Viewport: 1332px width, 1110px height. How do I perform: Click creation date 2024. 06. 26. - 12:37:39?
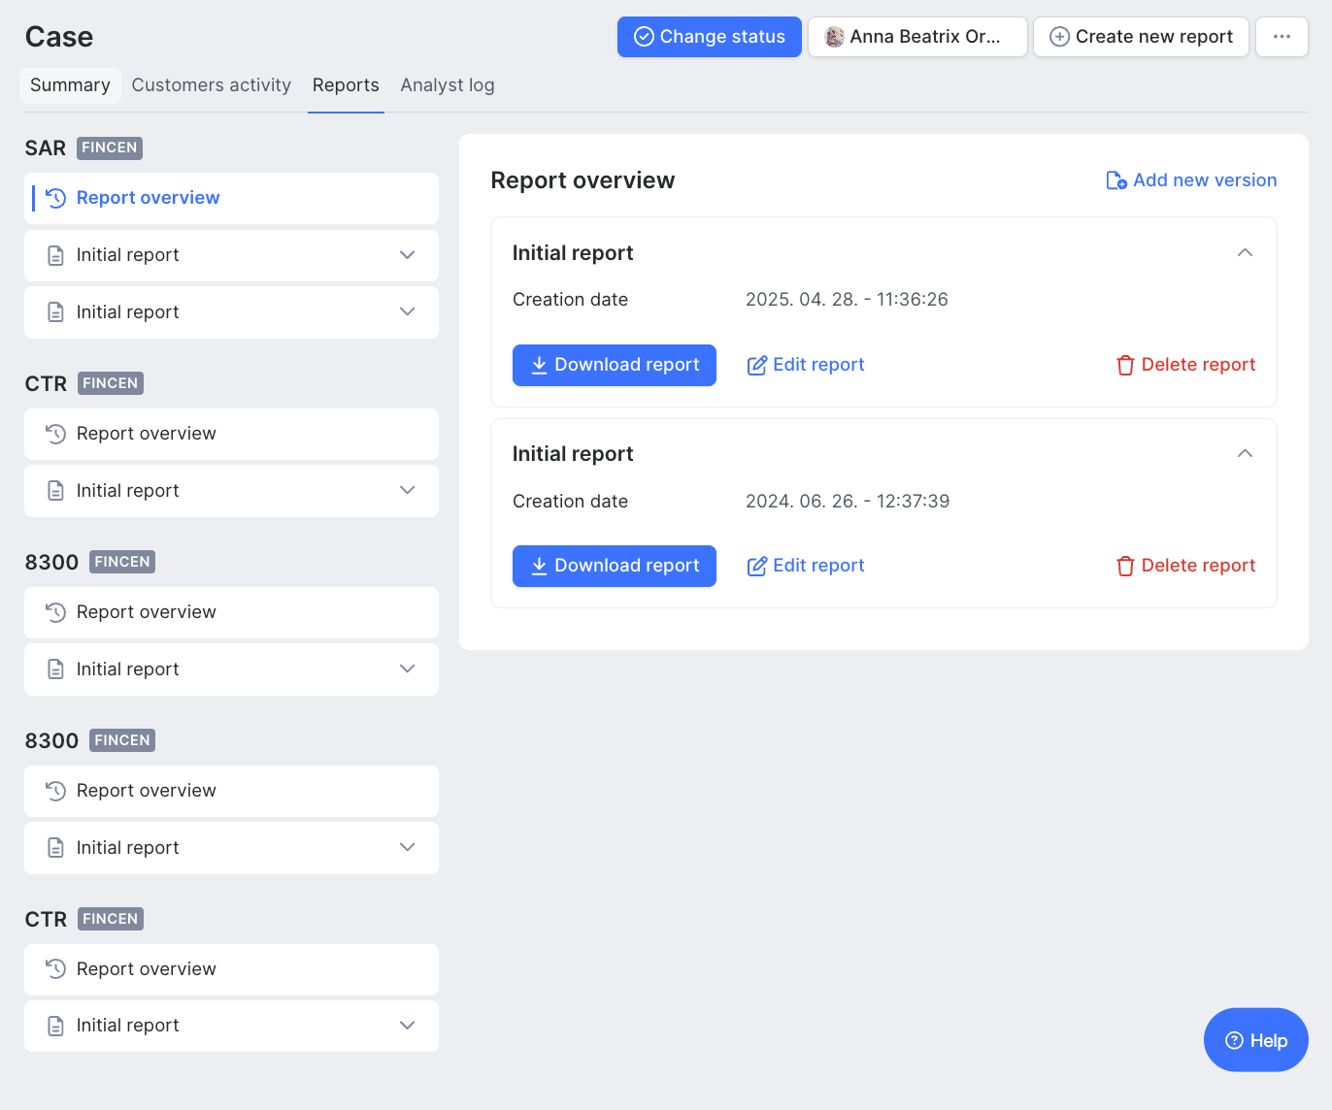[848, 502]
